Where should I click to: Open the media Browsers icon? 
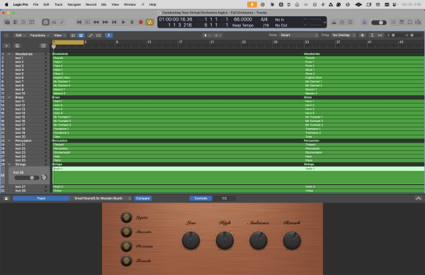click(418, 22)
